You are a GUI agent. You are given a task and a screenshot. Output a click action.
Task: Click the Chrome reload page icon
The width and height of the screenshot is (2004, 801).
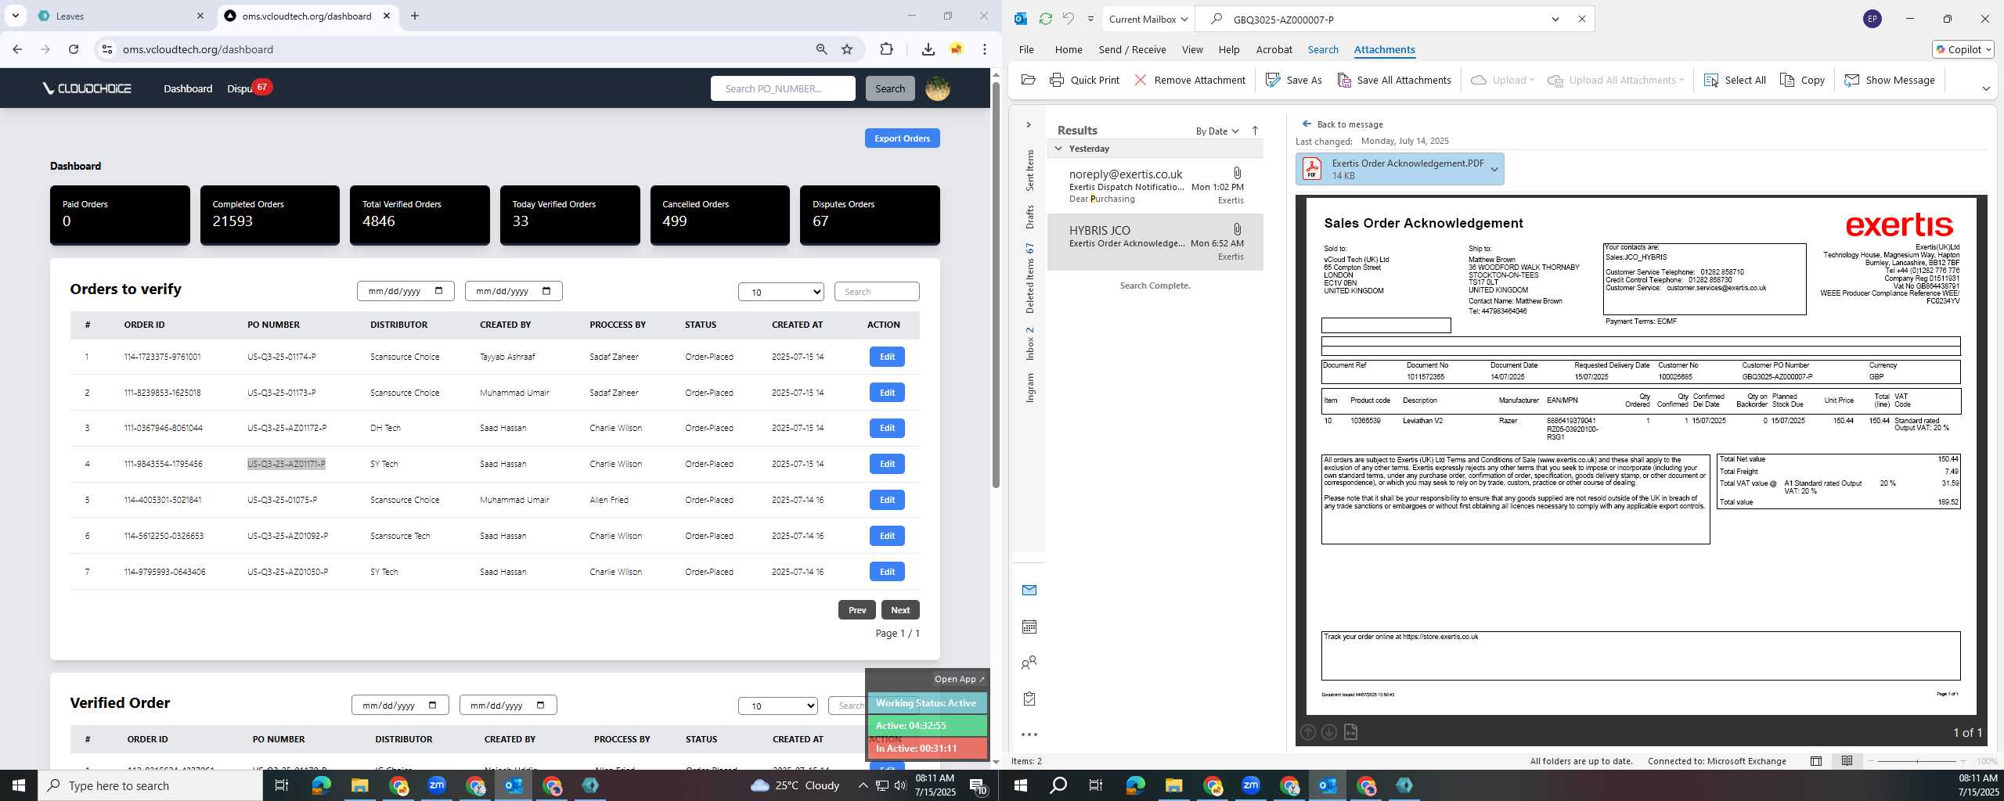click(x=74, y=49)
